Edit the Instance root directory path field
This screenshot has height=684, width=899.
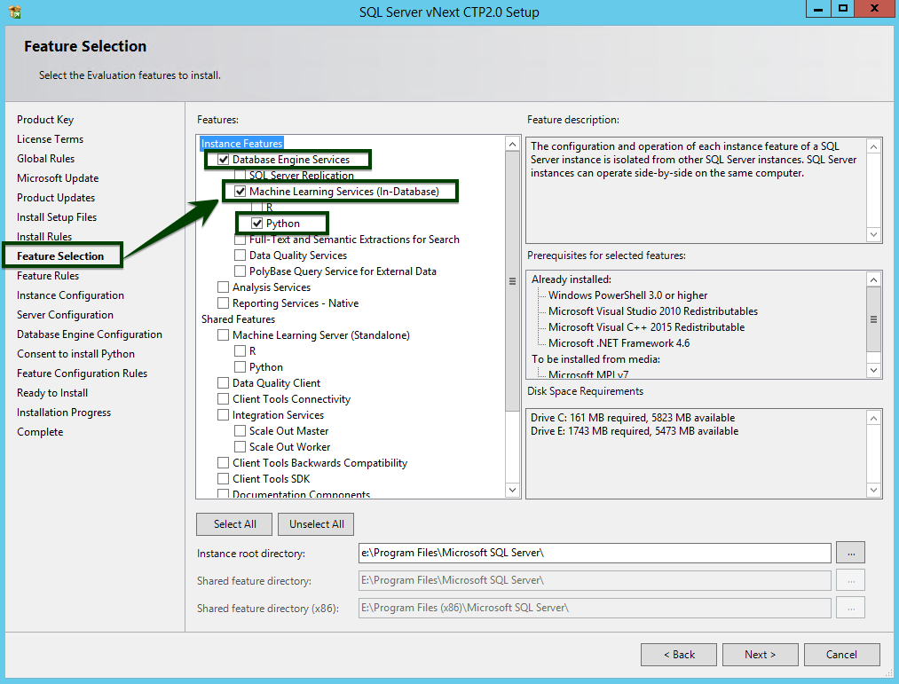595,552
